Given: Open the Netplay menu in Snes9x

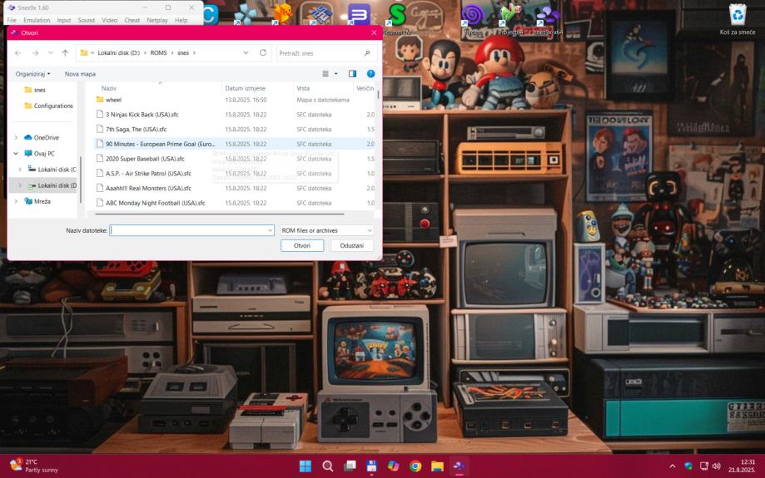Looking at the screenshot, I should pos(156,20).
